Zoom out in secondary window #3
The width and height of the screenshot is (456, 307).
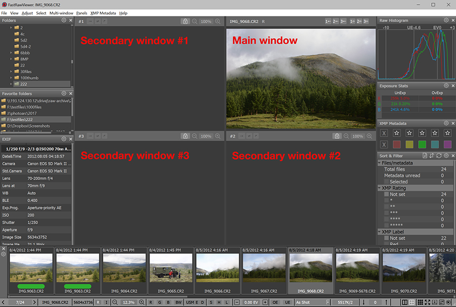click(x=195, y=136)
